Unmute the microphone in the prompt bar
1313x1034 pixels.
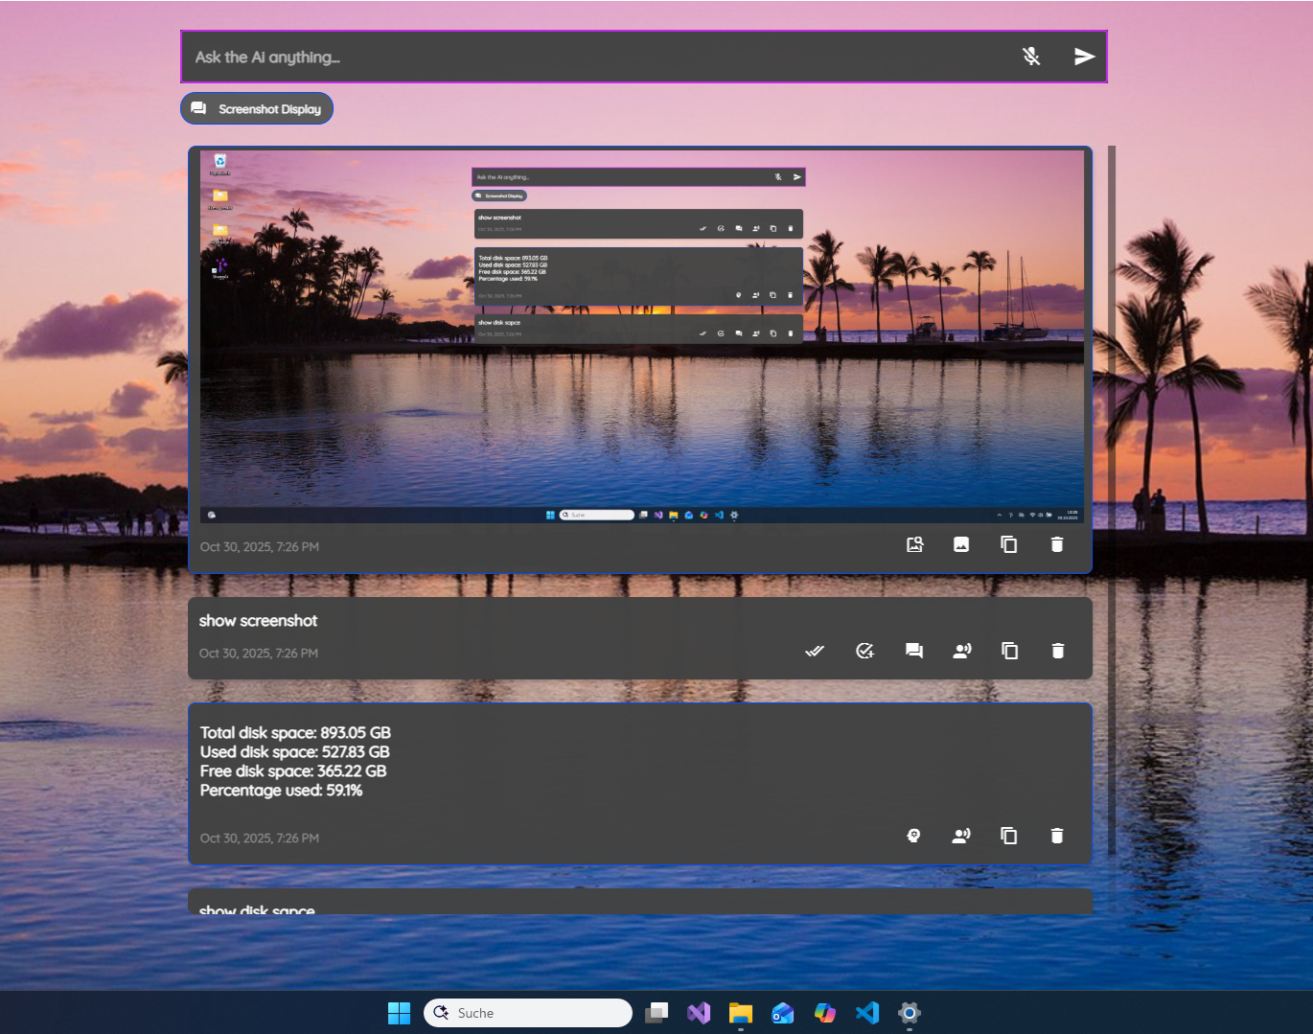(x=1032, y=57)
